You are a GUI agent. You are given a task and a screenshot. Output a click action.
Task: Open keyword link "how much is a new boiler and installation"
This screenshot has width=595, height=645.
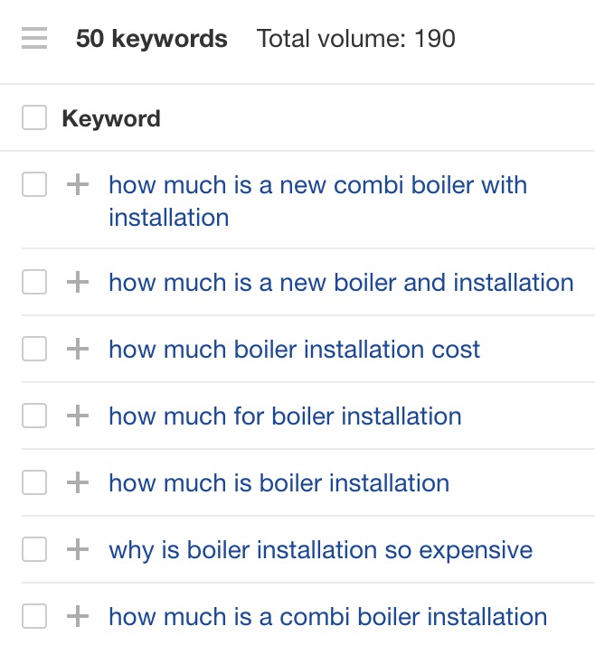point(341,283)
